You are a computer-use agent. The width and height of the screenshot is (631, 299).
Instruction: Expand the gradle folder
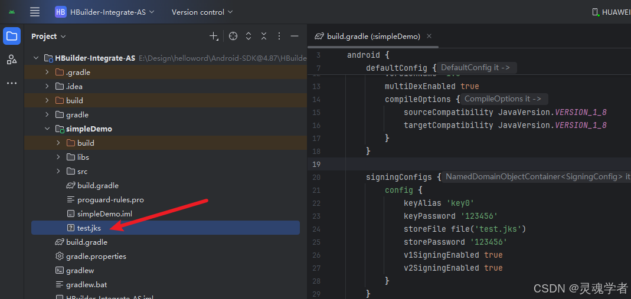(47, 115)
